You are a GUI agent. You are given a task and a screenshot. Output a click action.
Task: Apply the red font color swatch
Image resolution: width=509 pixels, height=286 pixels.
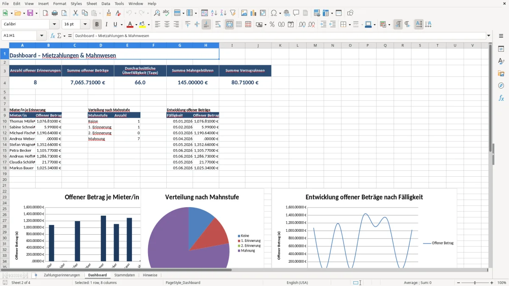pyautogui.click(x=130, y=25)
